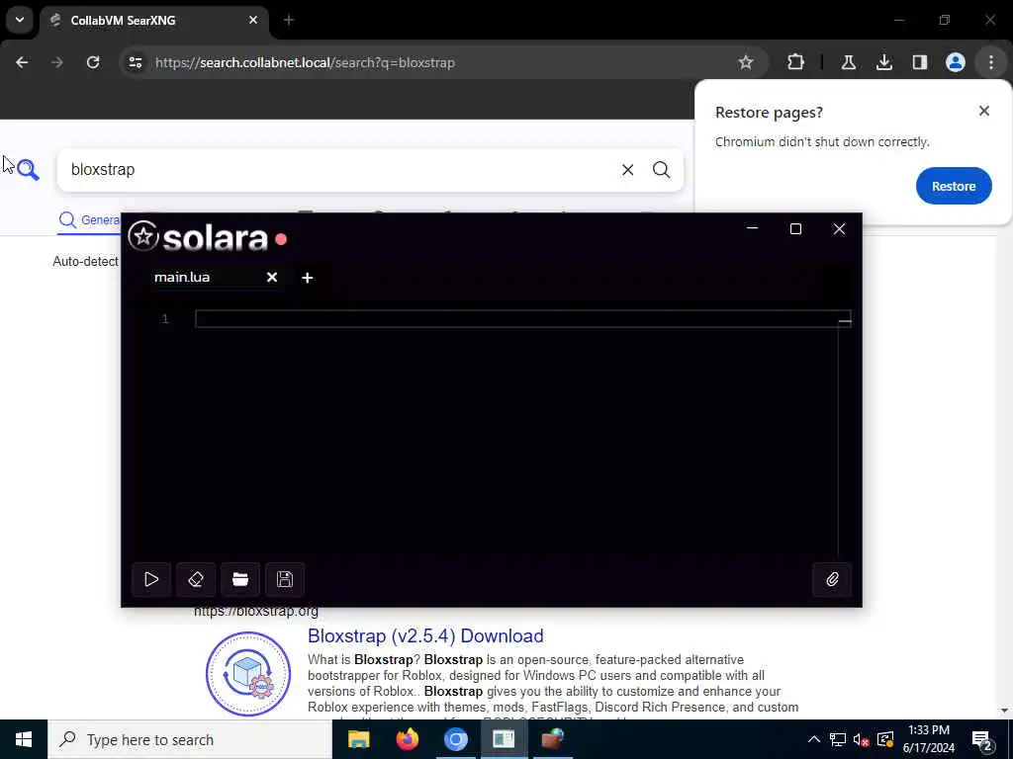This screenshot has width=1013, height=759.
Task: Submit search with the magnifier button
Action: [661, 170]
